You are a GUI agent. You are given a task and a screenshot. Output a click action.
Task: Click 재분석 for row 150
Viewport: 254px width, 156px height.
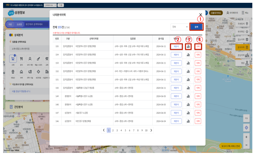(176, 88)
